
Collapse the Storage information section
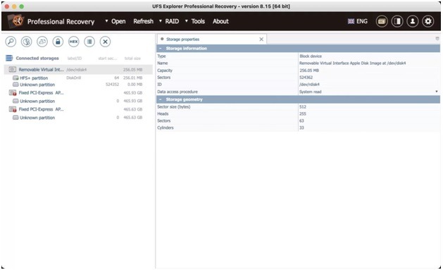[x=160, y=49]
